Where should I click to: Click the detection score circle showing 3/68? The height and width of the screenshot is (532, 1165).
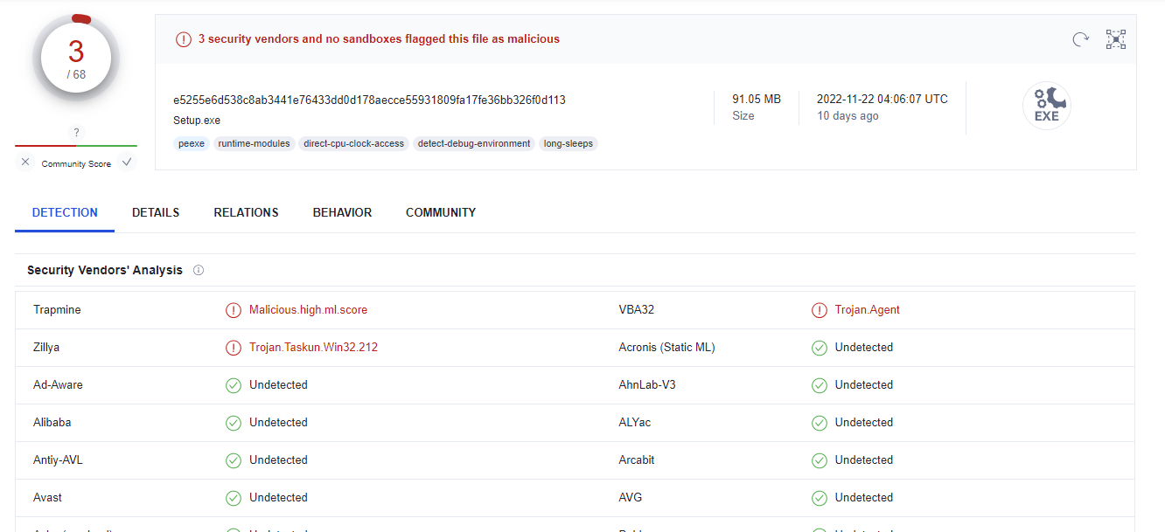tap(76, 56)
